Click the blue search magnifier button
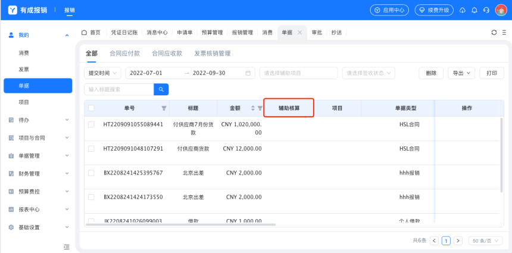Viewport: 512px width, 253px height. [161, 89]
